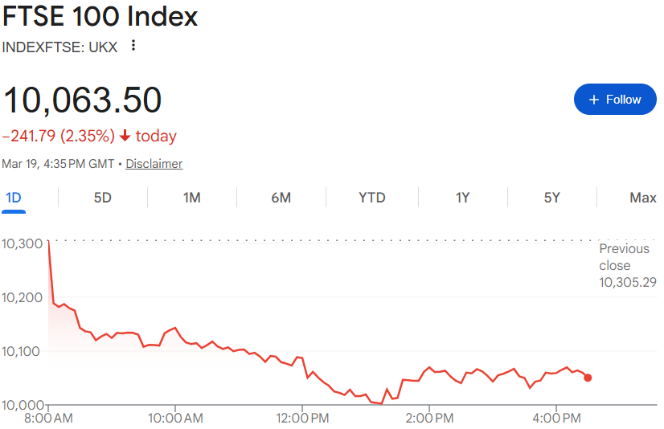Switch to the 6M tab

pos(281,198)
